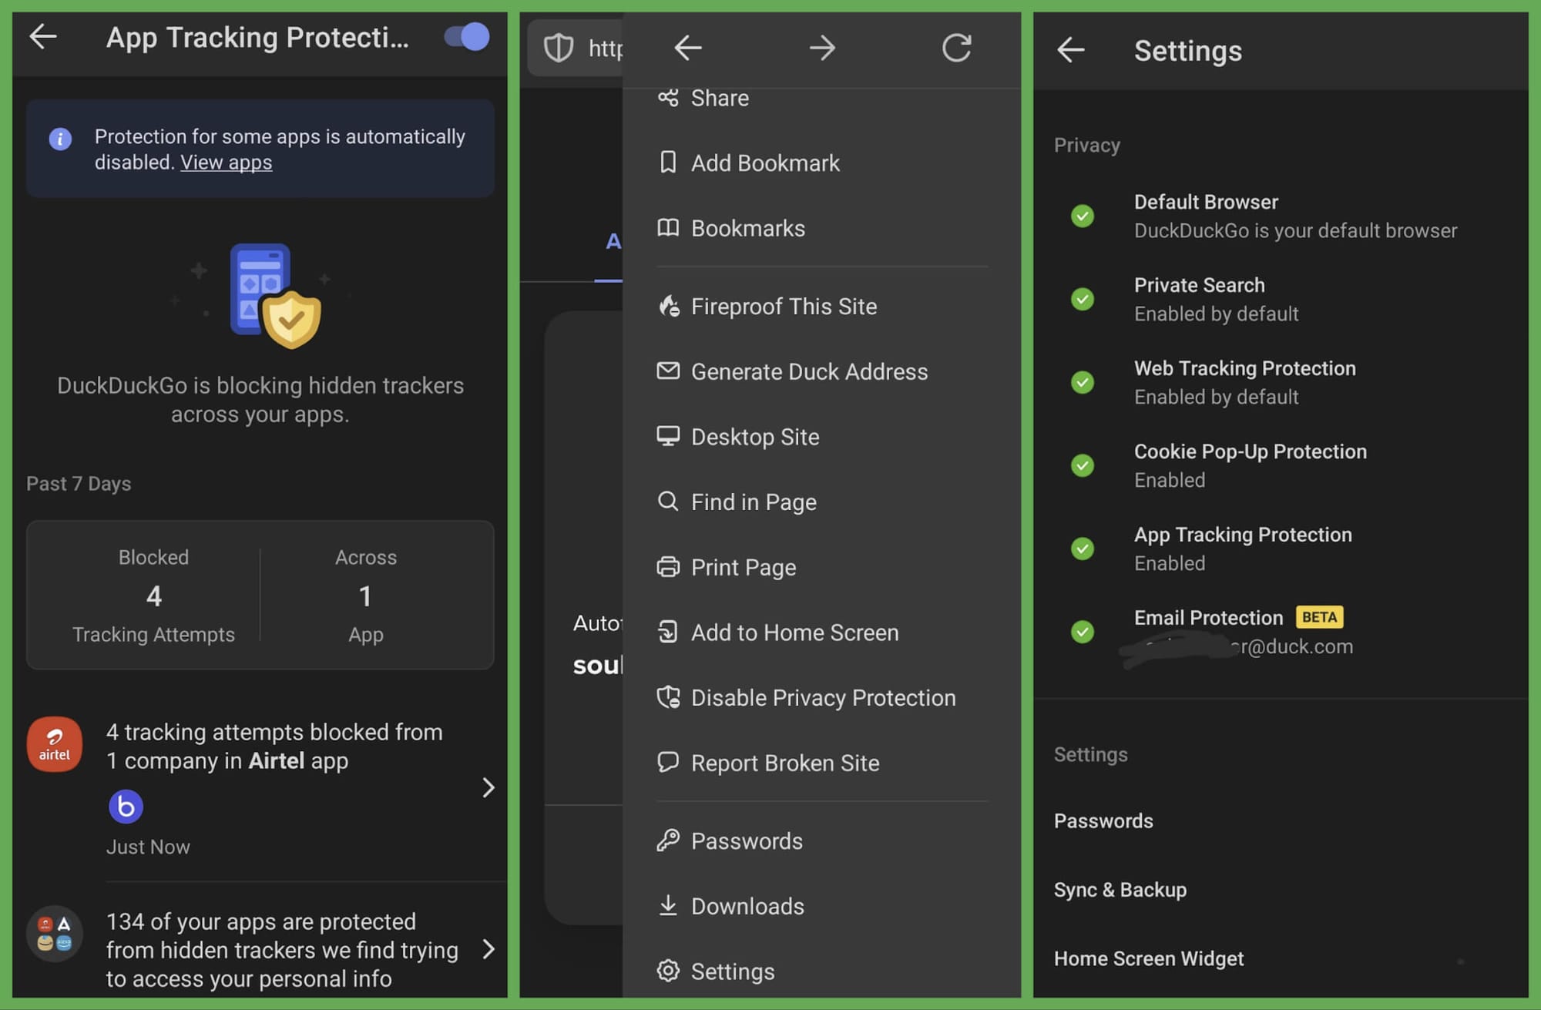Click the Generate Duck Address icon
The width and height of the screenshot is (1541, 1010).
667,371
